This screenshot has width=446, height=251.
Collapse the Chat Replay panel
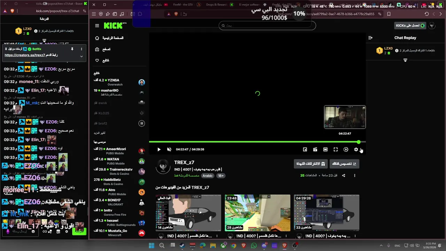(x=370, y=38)
